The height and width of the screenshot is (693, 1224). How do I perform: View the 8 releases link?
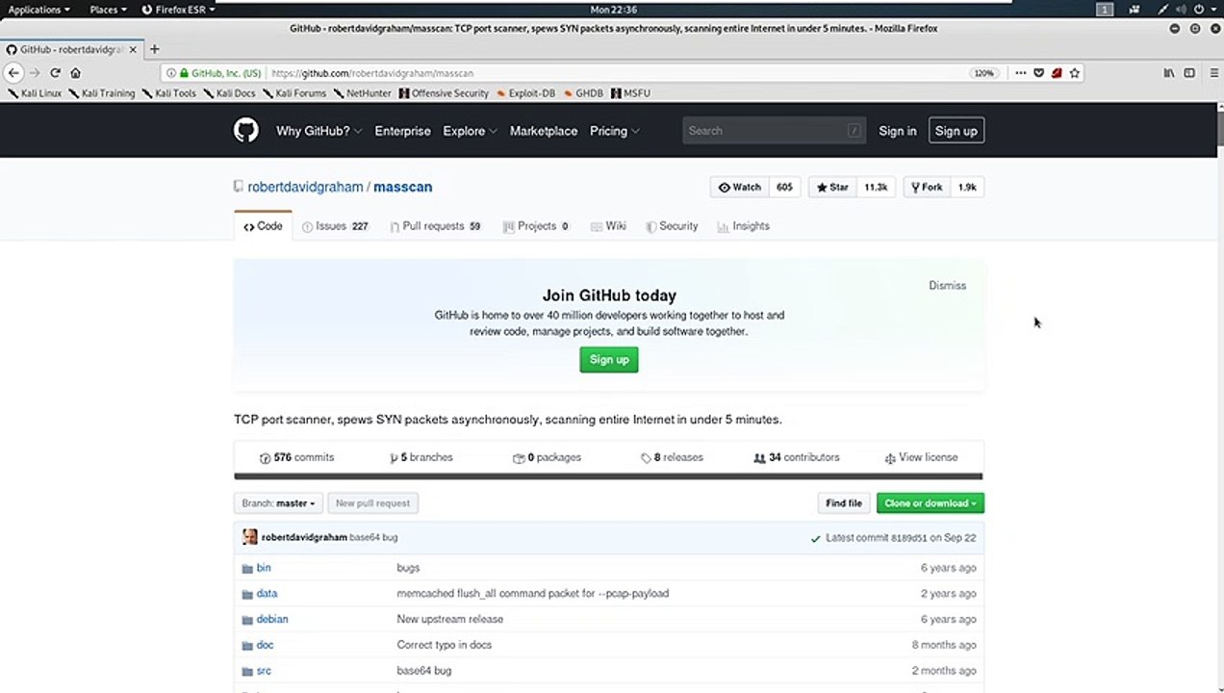click(x=673, y=458)
